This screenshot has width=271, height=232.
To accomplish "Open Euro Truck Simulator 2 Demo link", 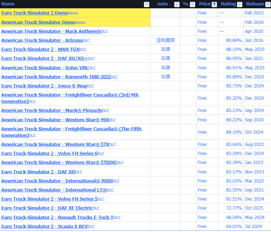I will point(35,13).
